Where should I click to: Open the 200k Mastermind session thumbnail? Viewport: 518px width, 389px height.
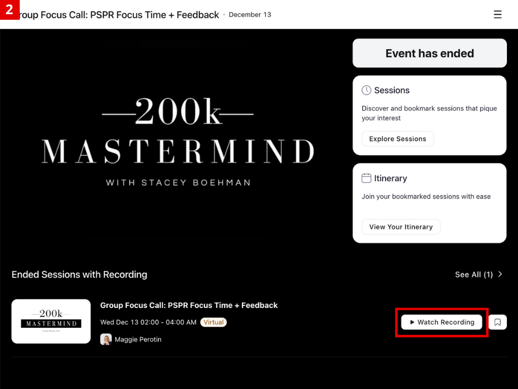[x=51, y=322]
